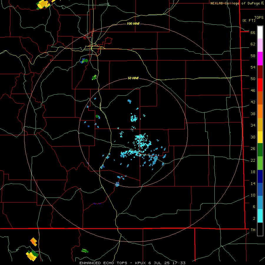Image resolution: width=265 pixels, height=265 pixels.
Task: Click the legend value "58"
Action: click(x=253, y=56)
